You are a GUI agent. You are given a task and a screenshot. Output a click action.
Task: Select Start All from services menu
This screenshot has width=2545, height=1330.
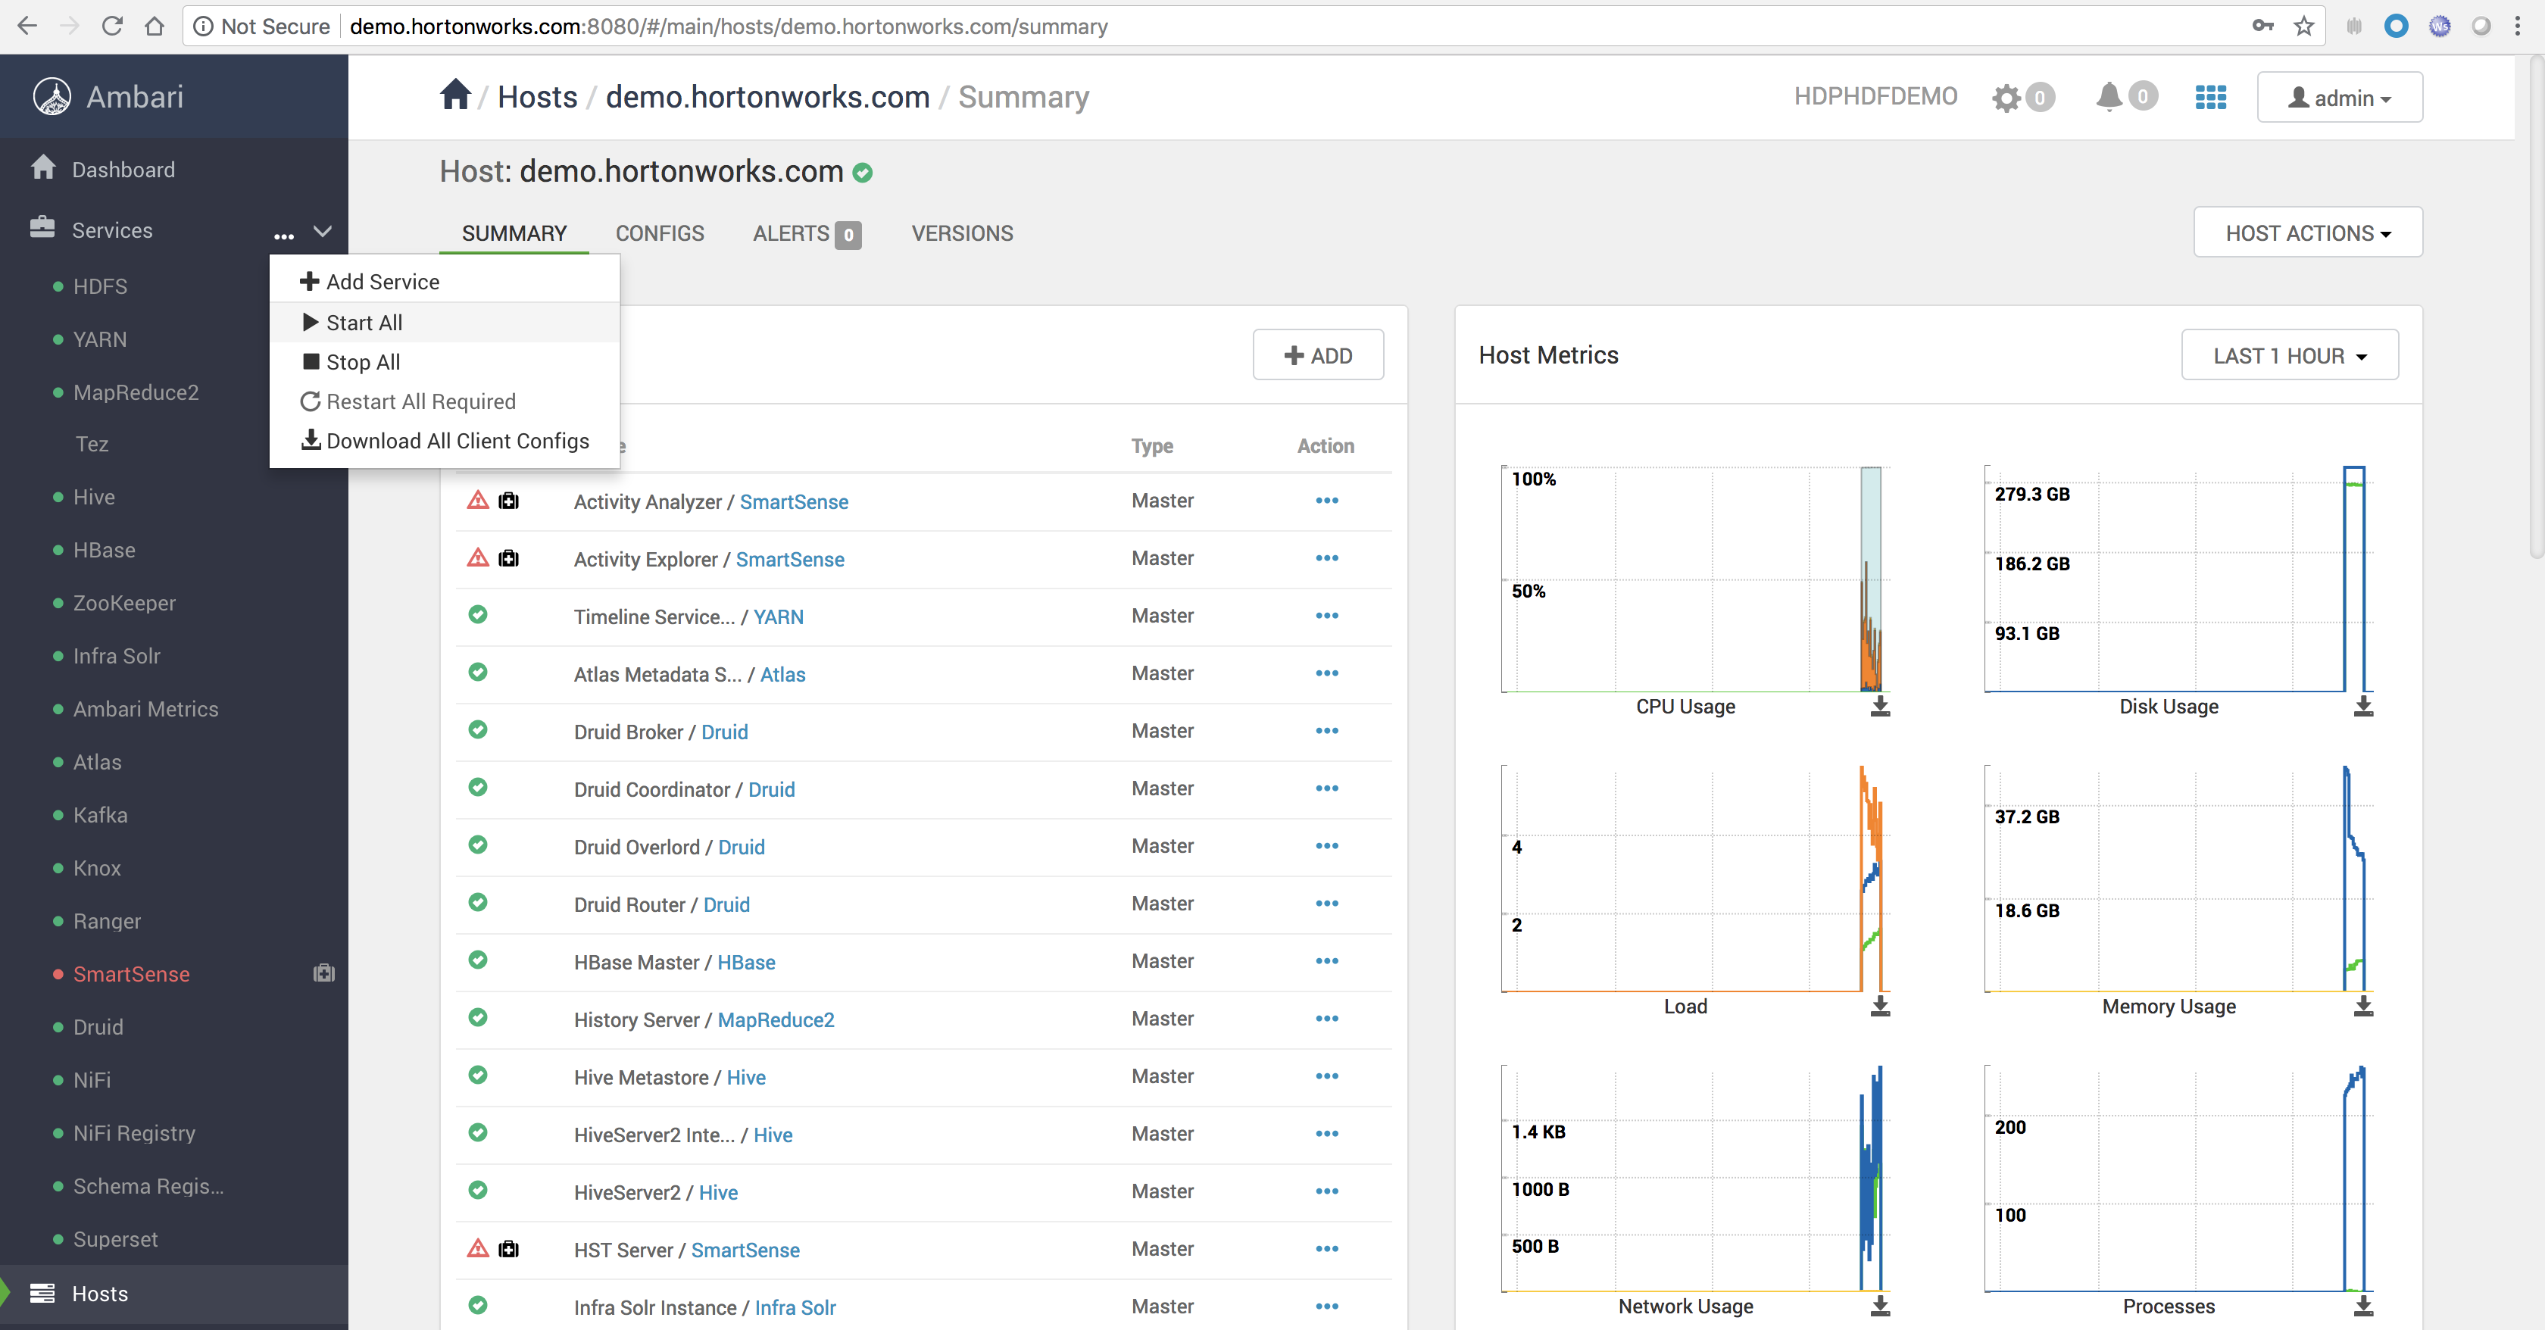coord(364,323)
